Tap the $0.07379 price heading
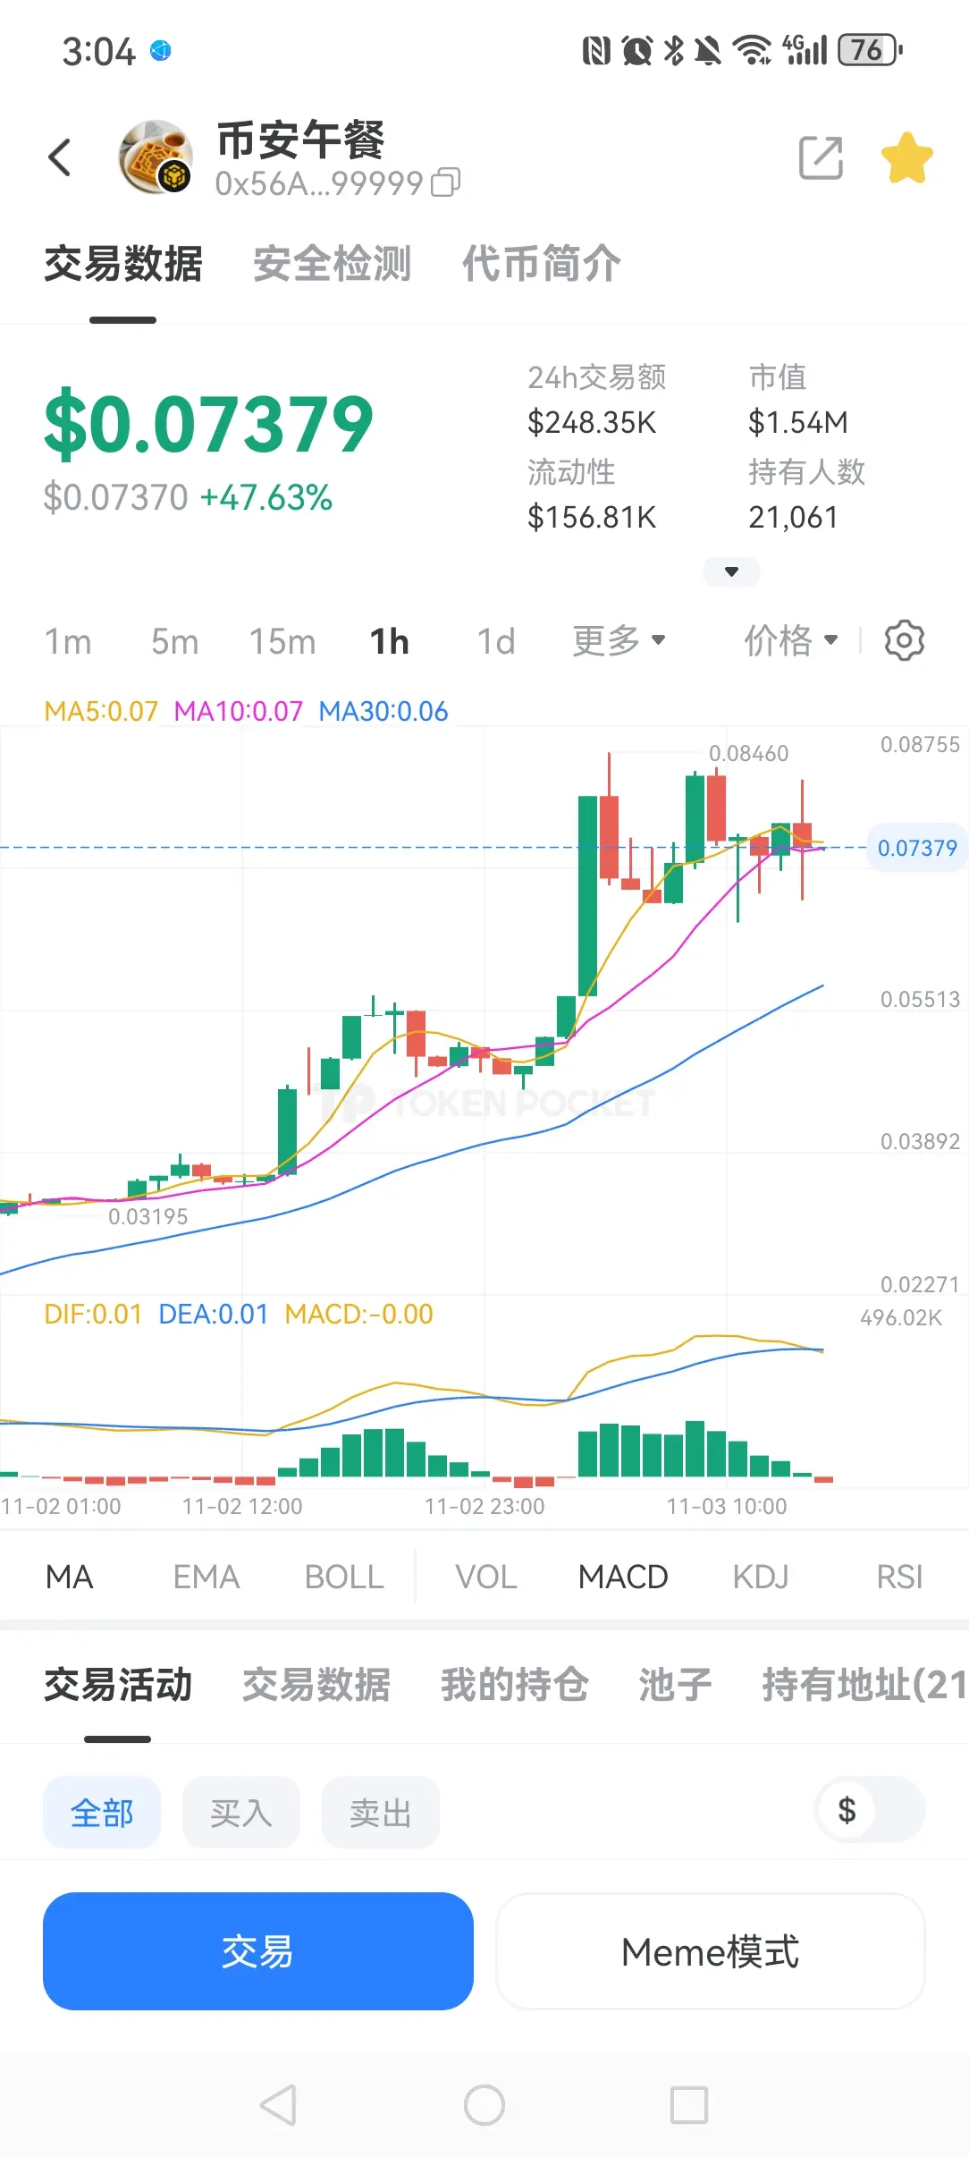This screenshot has width=969, height=2157. point(208,425)
